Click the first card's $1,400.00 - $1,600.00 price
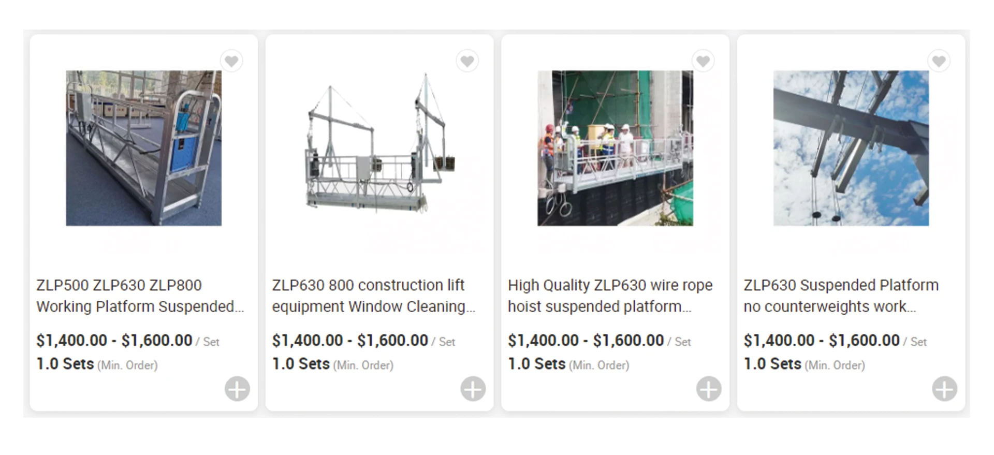This screenshot has height=455, width=994. 114,341
